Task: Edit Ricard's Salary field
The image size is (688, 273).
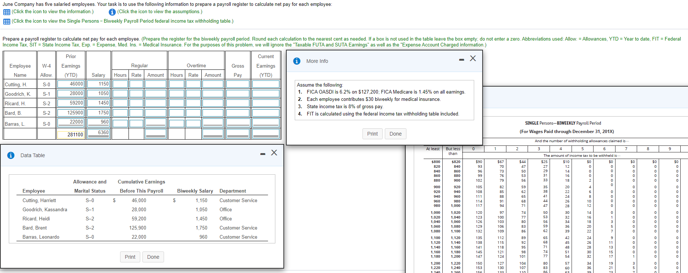Action: pos(98,103)
